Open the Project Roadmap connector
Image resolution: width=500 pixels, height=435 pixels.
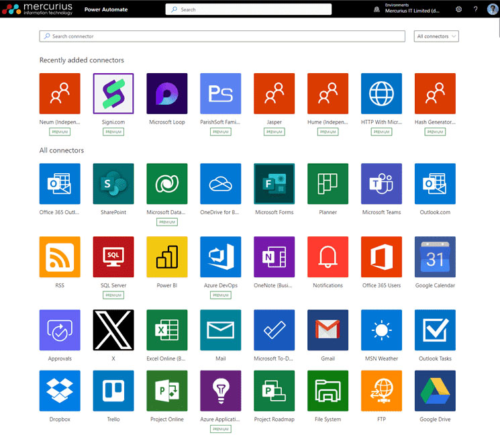[x=274, y=391]
